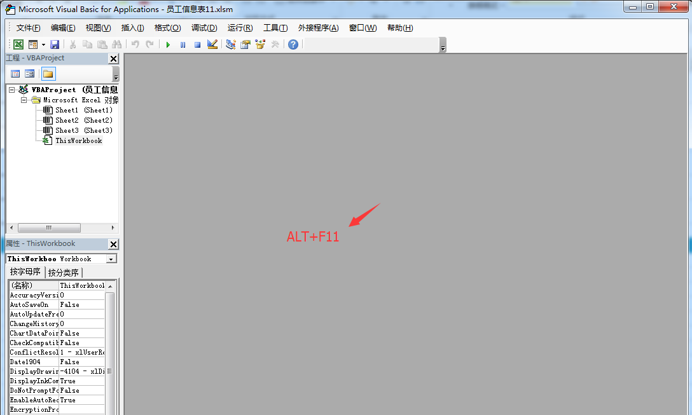Select DisplayInkComments property row
Image resolution: width=692 pixels, height=415 pixels.
pyautogui.click(x=57, y=381)
